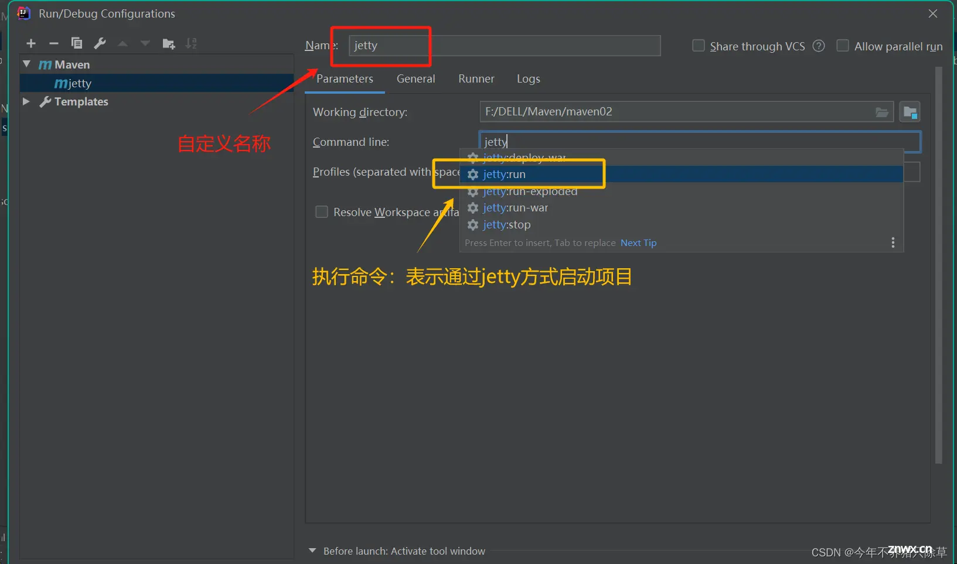Enable Share through VCS checkbox
The height and width of the screenshot is (564, 957).
[699, 46]
